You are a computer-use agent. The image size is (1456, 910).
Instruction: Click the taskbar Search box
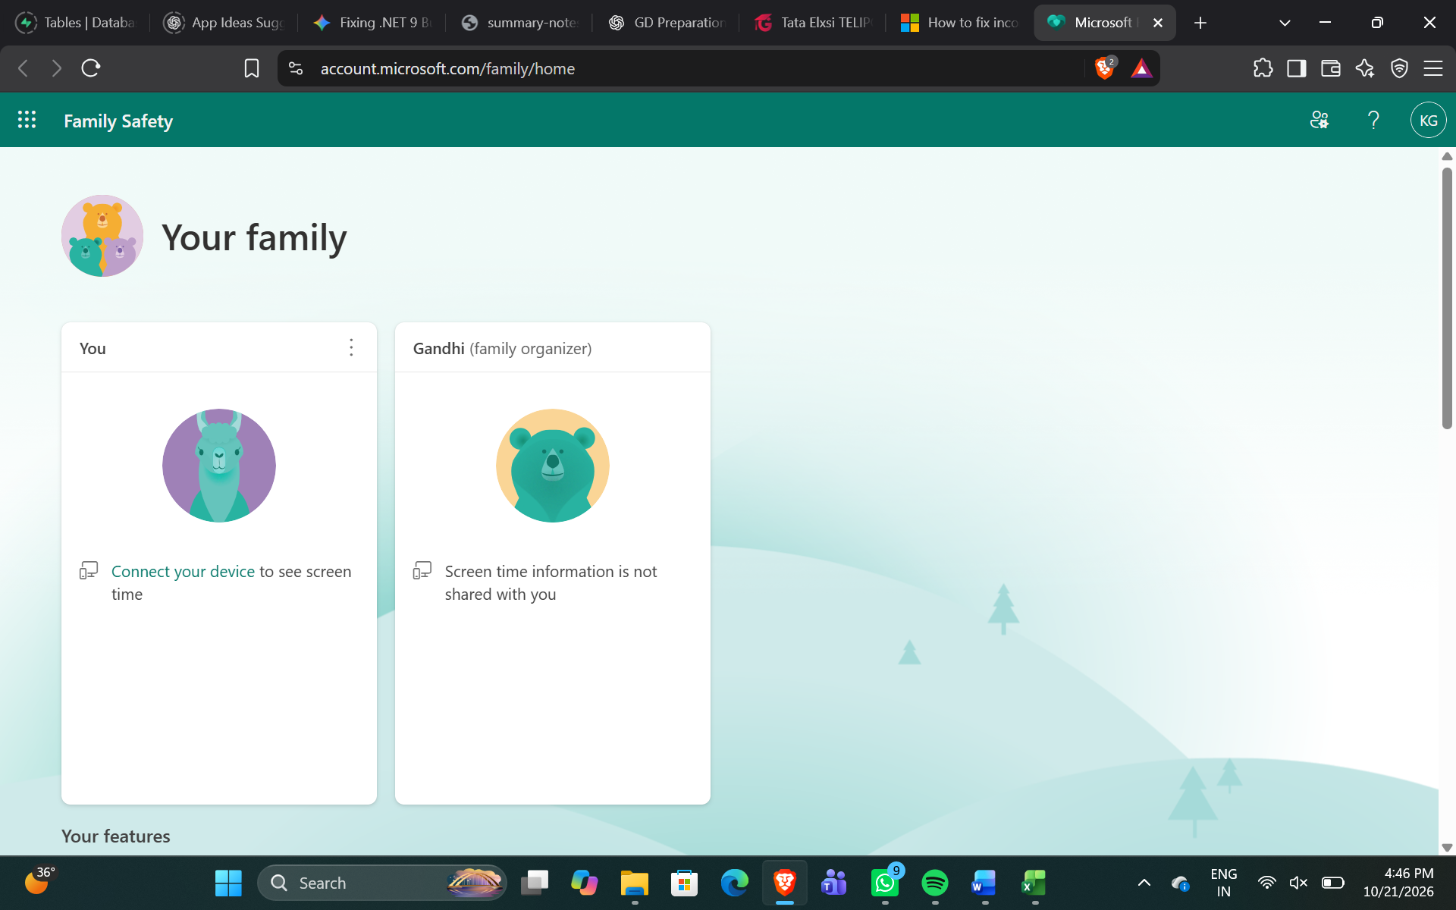(382, 883)
